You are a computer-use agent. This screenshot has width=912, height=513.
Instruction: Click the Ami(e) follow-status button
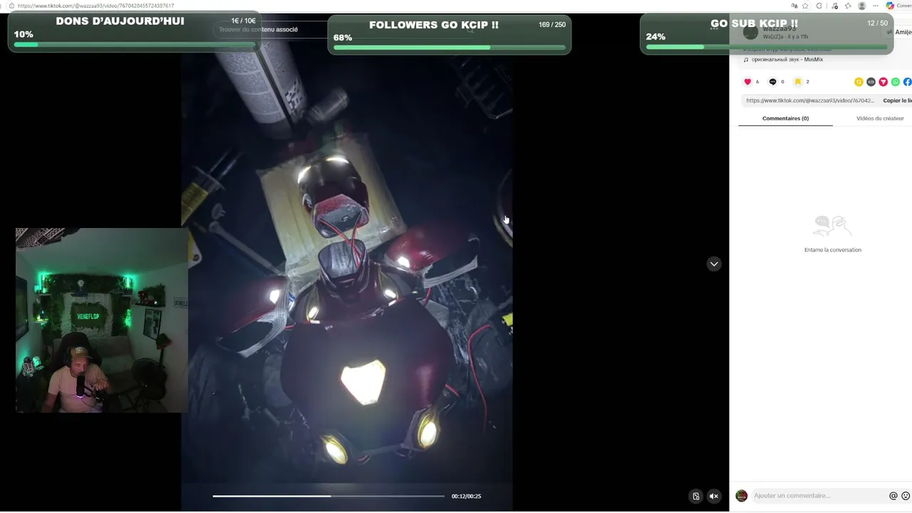point(899,32)
